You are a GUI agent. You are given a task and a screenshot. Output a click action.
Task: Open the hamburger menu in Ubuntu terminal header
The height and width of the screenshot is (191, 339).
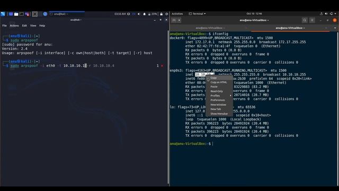click(x=312, y=20)
